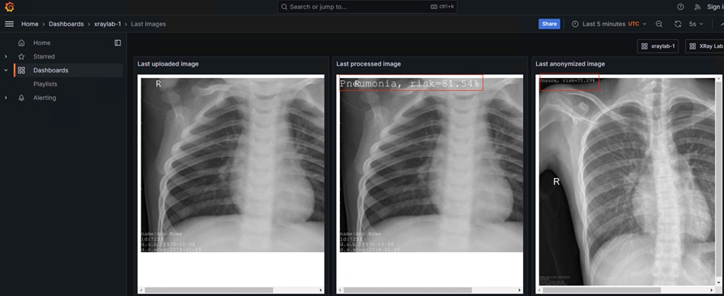724x296 pixels.
Task: Click the last processed X-ray image
Action: [431, 164]
